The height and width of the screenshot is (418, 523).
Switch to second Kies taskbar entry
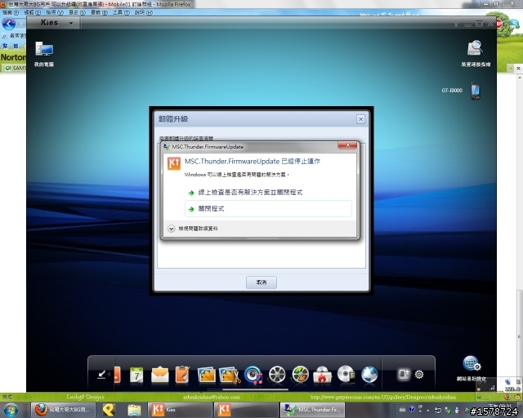246,410
